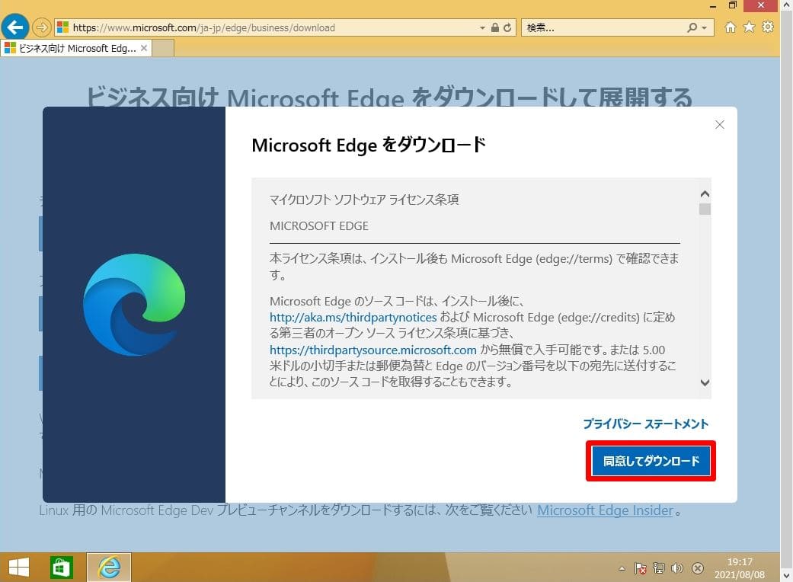
Task: Open the address bar history dropdown arrow
Action: (x=482, y=28)
